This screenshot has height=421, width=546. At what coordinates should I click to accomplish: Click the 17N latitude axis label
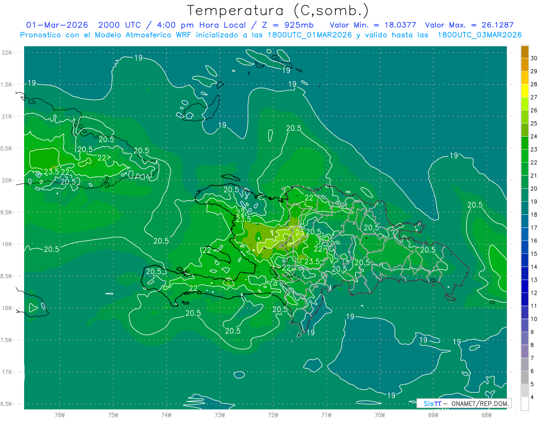[8, 372]
